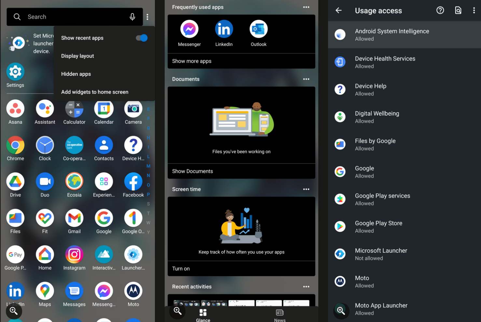Open Device Health Services usage access row
The height and width of the screenshot is (322, 481).
click(405, 62)
